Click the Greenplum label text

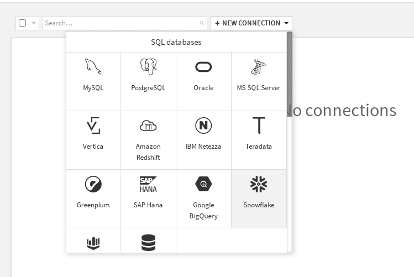tap(93, 205)
